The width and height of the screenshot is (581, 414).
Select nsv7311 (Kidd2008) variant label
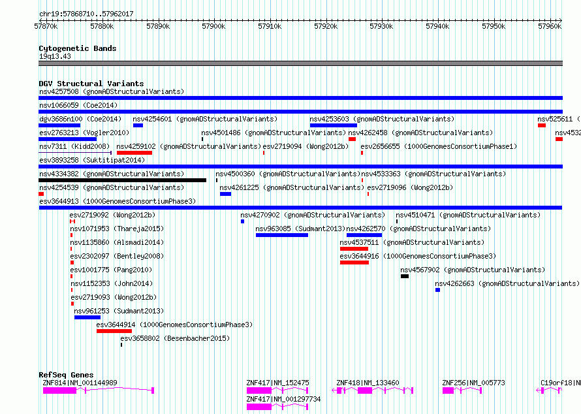click(74, 146)
